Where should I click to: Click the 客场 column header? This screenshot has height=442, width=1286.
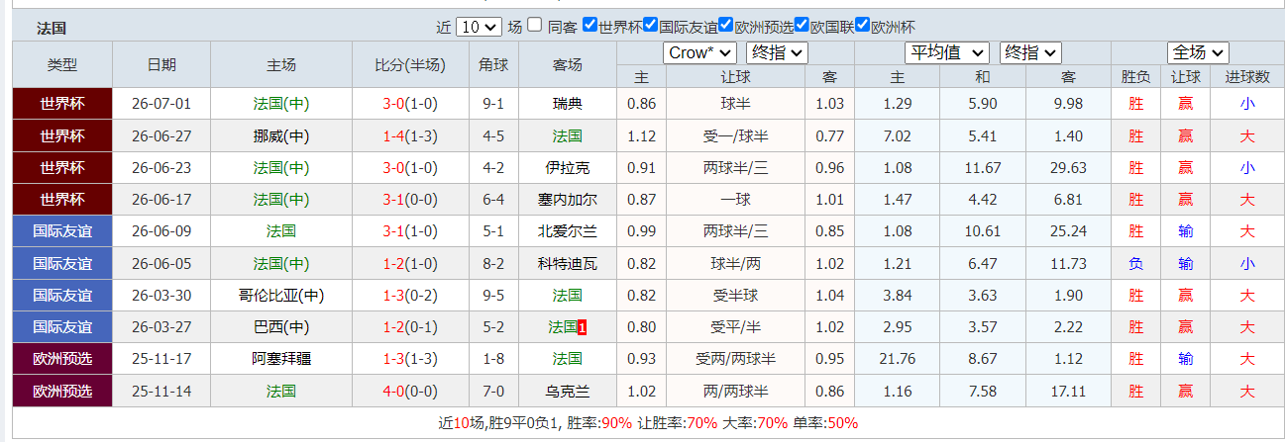568,64
